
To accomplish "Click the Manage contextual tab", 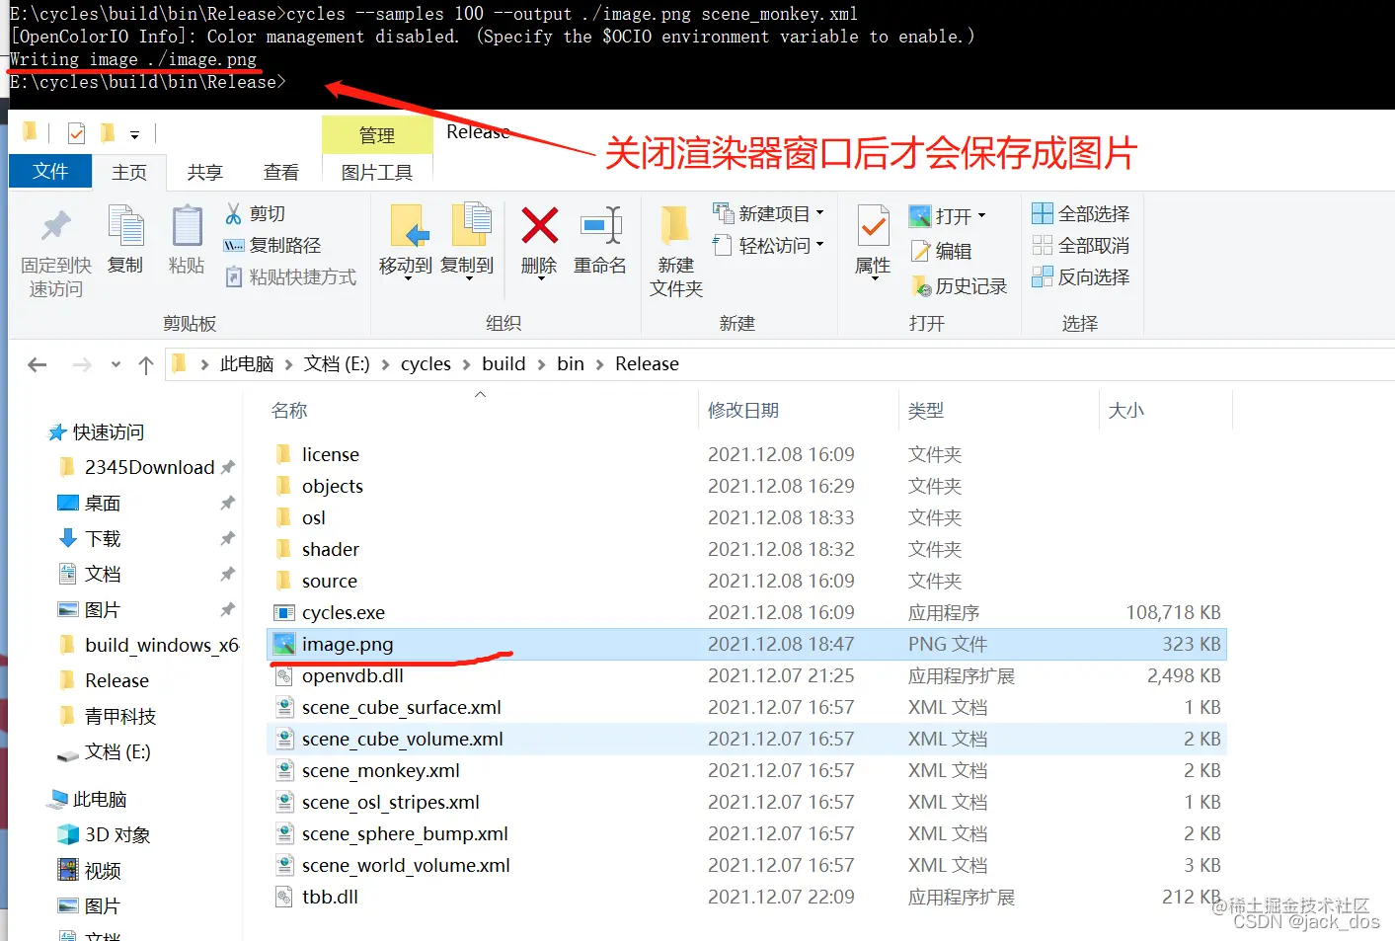I will (x=377, y=134).
